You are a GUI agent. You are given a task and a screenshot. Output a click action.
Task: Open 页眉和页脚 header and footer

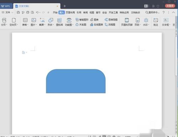[x=127, y=22]
